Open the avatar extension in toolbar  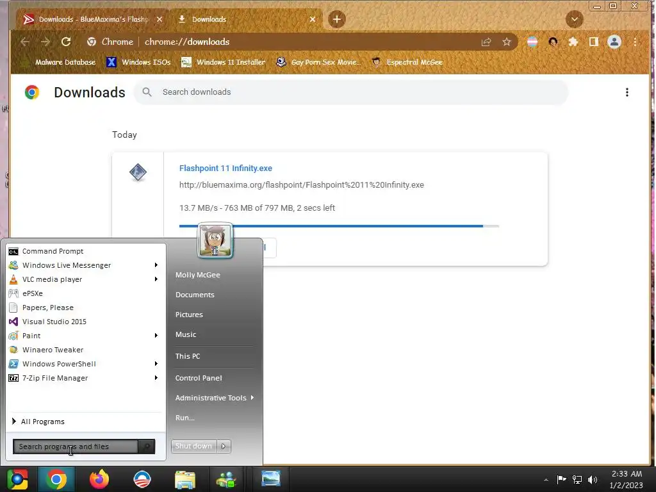click(553, 42)
